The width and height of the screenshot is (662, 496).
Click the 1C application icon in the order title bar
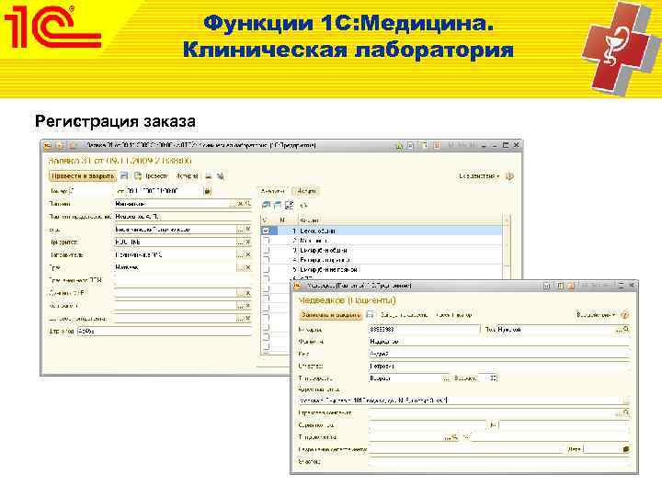pos(48,145)
